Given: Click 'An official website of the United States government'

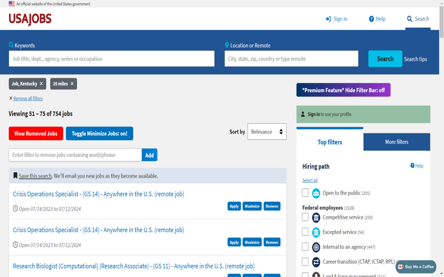Looking at the screenshot, I should (53, 4).
